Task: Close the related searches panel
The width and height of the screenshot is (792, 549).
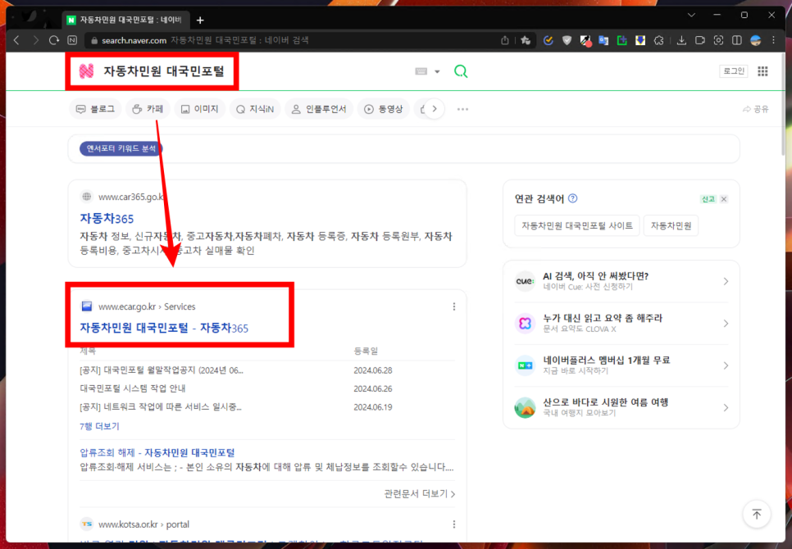Action: 724,199
